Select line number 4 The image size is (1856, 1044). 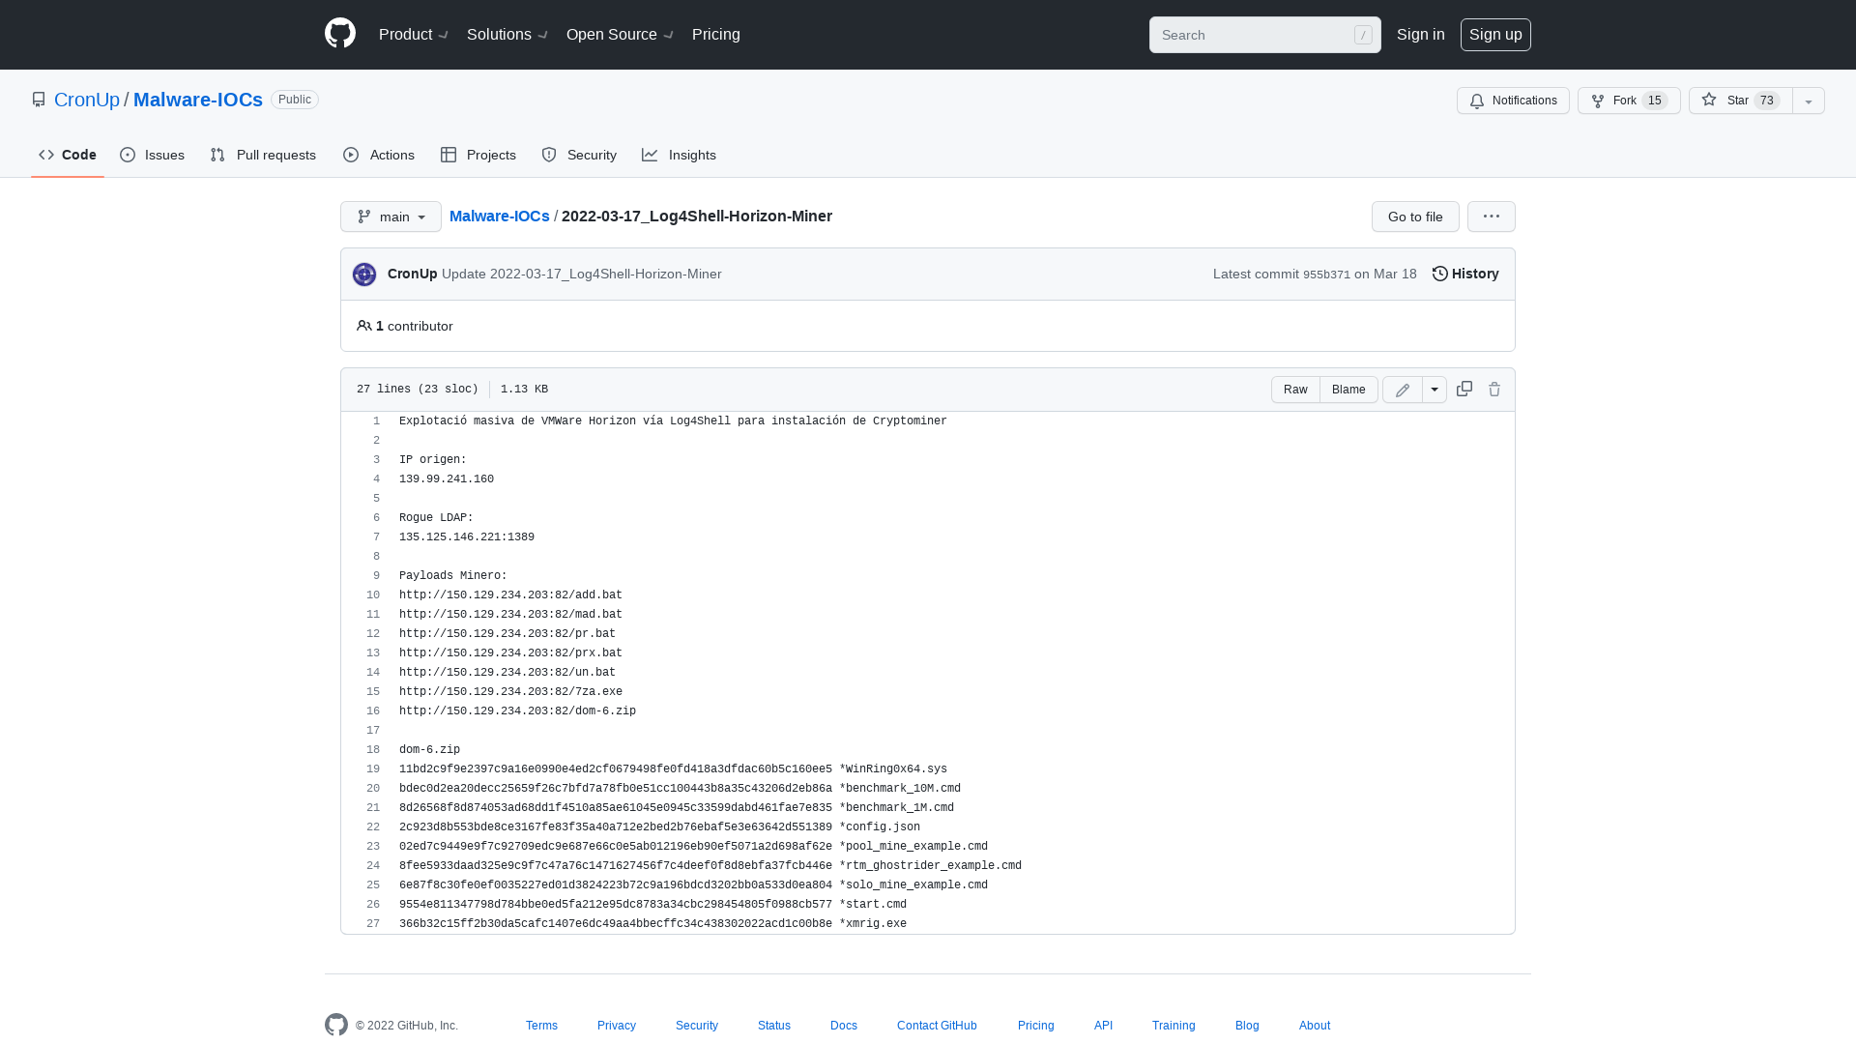pos(376,478)
